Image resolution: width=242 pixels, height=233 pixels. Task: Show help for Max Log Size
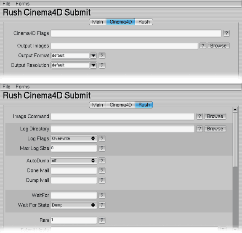[x=102, y=148]
